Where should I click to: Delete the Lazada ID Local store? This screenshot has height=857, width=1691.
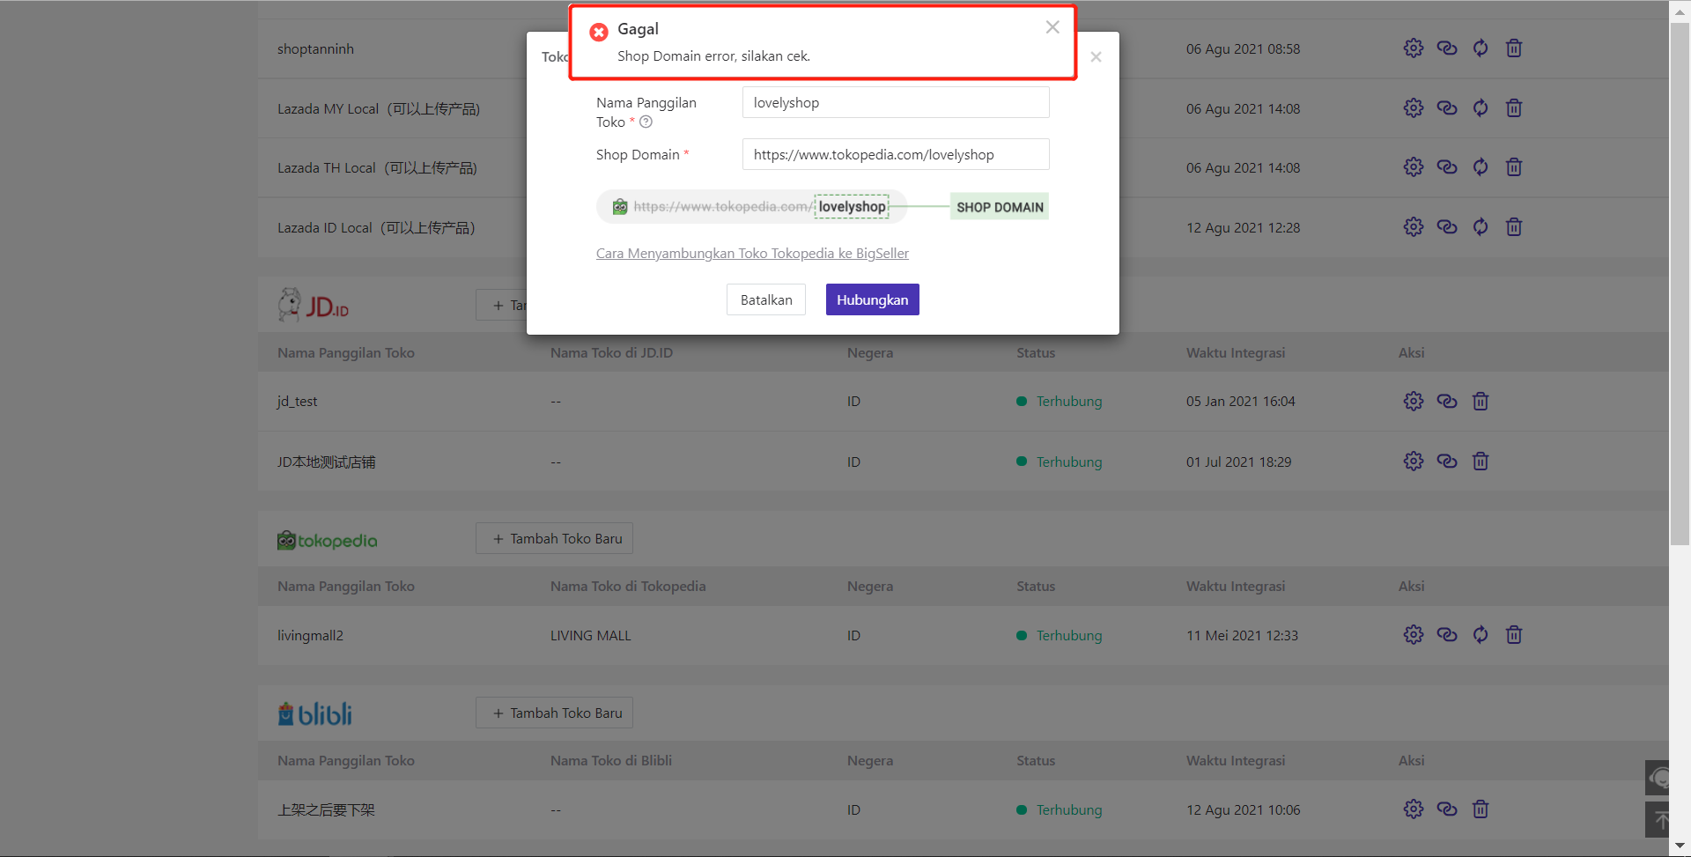click(x=1513, y=227)
